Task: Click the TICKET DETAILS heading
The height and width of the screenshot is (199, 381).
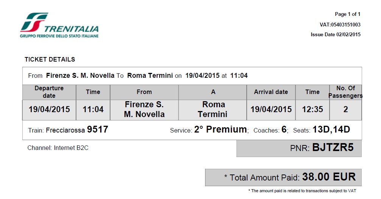Action: click(x=50, y=59)
